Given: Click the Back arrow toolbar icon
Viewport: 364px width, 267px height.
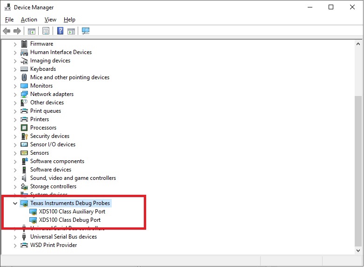Looking at the screenshot, I should pyautogui.click(x=7, y=31).
